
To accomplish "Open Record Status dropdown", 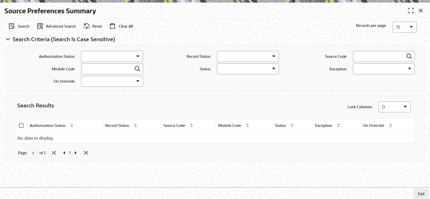I will pyautogui.click(x=248, y=56).
